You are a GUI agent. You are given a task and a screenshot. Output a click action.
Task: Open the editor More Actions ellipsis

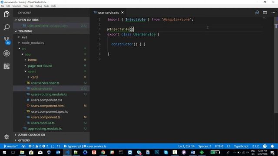(273, 13)
